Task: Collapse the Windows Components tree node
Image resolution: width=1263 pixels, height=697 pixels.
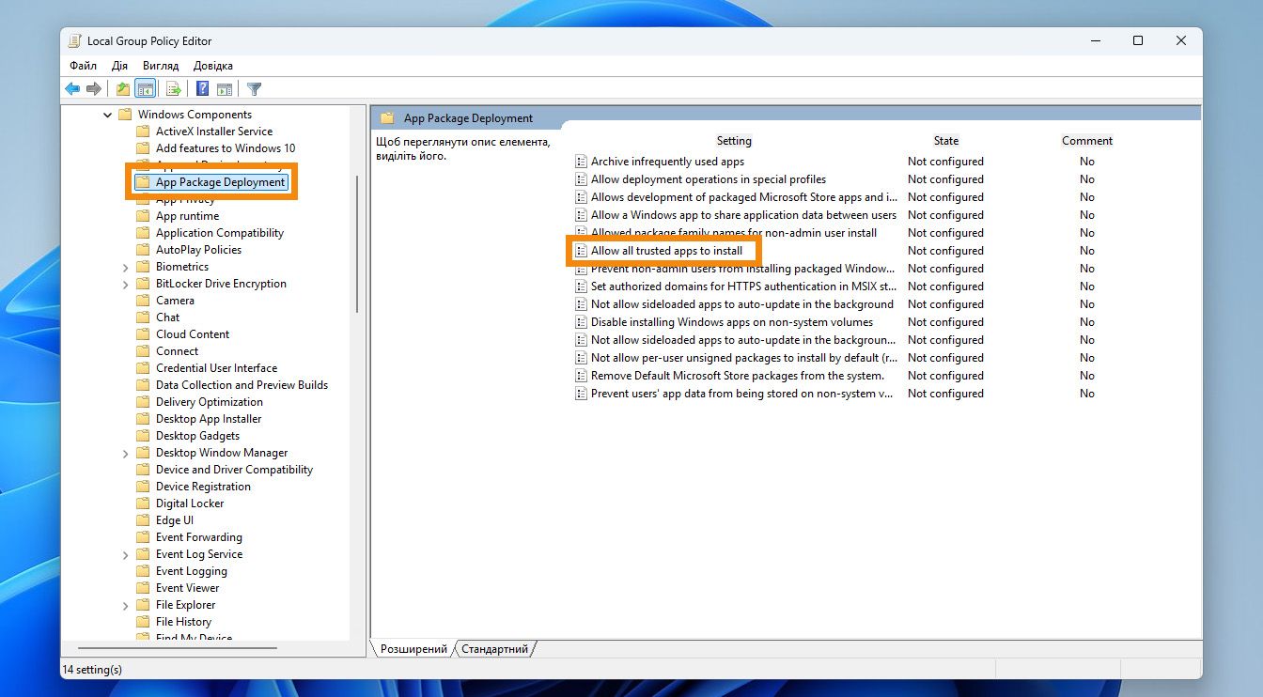Action: click(108, 115)
